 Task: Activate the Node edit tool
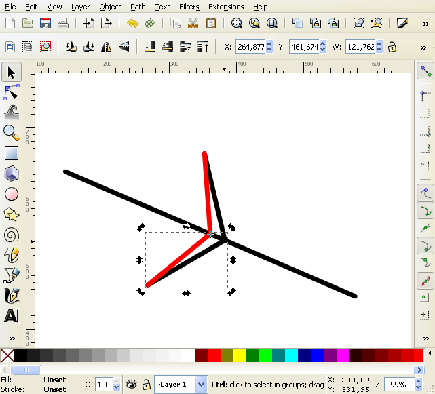click(x=12, y=93)
